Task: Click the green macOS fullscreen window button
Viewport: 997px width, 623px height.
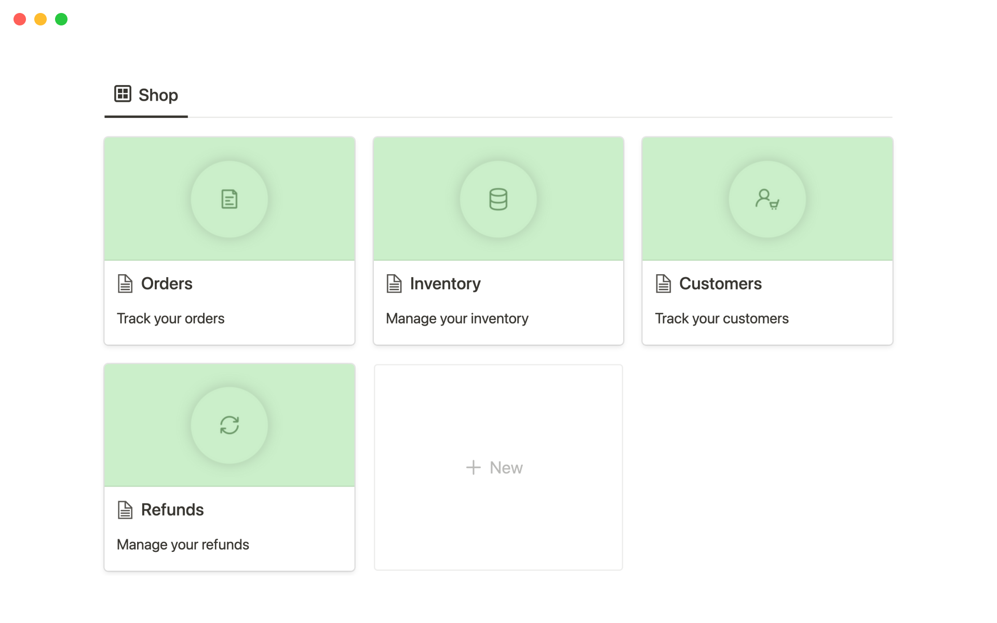Action: (61, 19)
